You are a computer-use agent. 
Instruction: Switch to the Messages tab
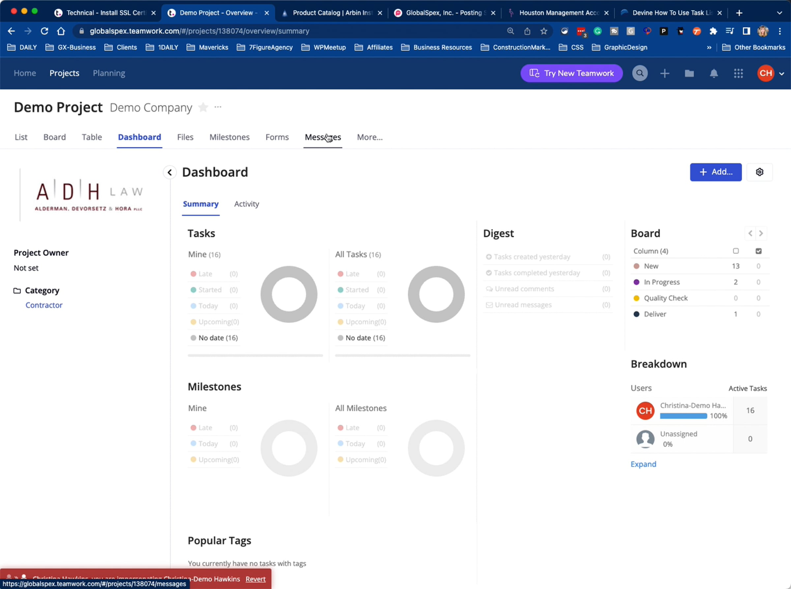(322, 137)
